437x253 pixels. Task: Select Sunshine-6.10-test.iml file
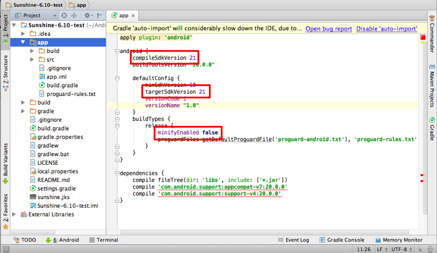[x=64, y=206]
